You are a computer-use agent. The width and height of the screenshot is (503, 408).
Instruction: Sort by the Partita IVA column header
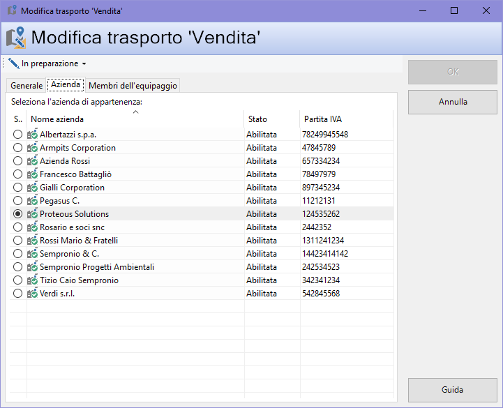(x=346, y=119)
